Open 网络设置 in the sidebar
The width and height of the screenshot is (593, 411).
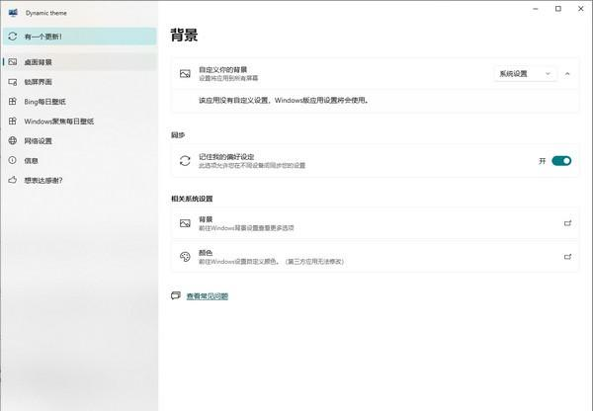click(x=79, y=140)
